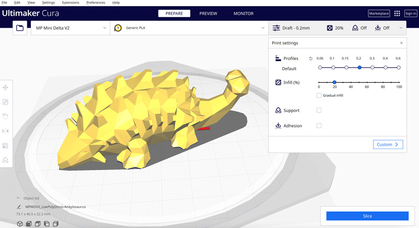Screen dimensions: 419x228
Task: Click the 20% infill icon in header
Action: (330, 28)
